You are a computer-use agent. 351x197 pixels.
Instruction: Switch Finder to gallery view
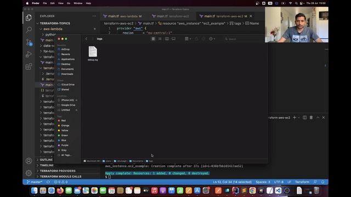(173, 39)
